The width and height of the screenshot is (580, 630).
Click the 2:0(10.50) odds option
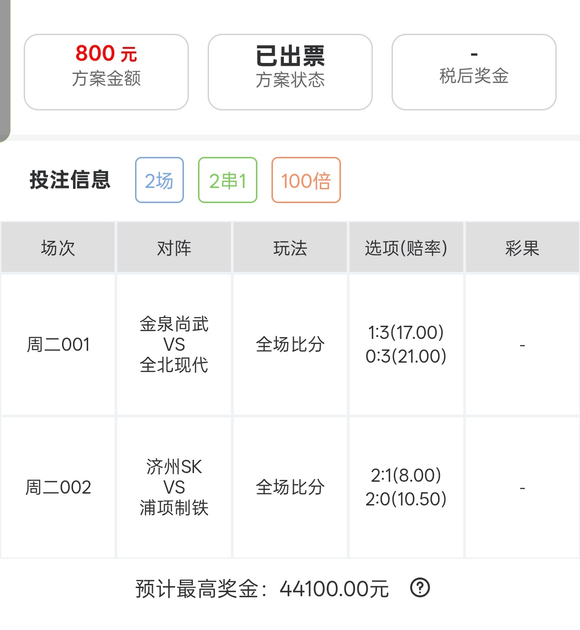pyautogui.click(x=406, y=499)
